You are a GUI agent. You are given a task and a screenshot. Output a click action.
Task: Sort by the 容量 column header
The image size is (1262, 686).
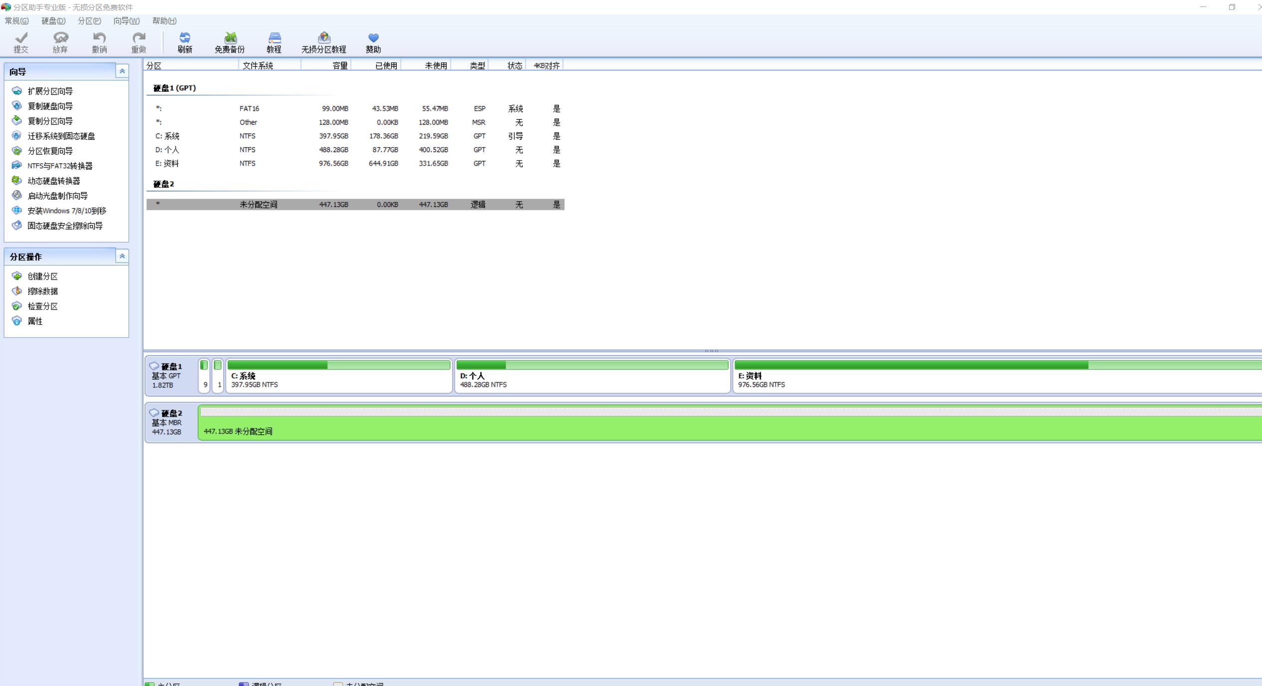(339, 66)
